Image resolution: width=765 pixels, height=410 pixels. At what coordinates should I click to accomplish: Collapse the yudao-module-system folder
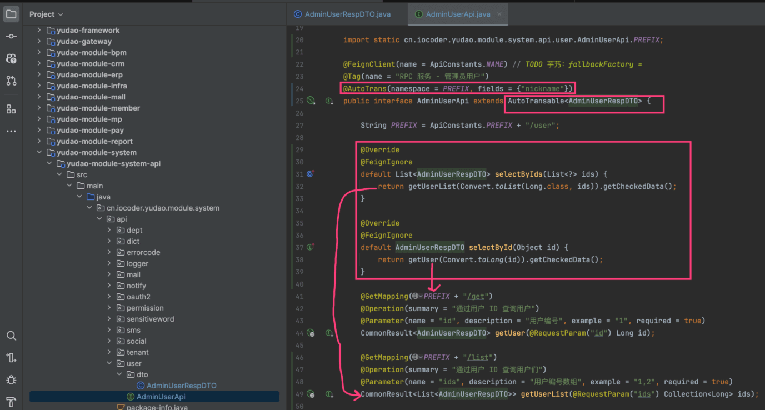pos(39,153)
